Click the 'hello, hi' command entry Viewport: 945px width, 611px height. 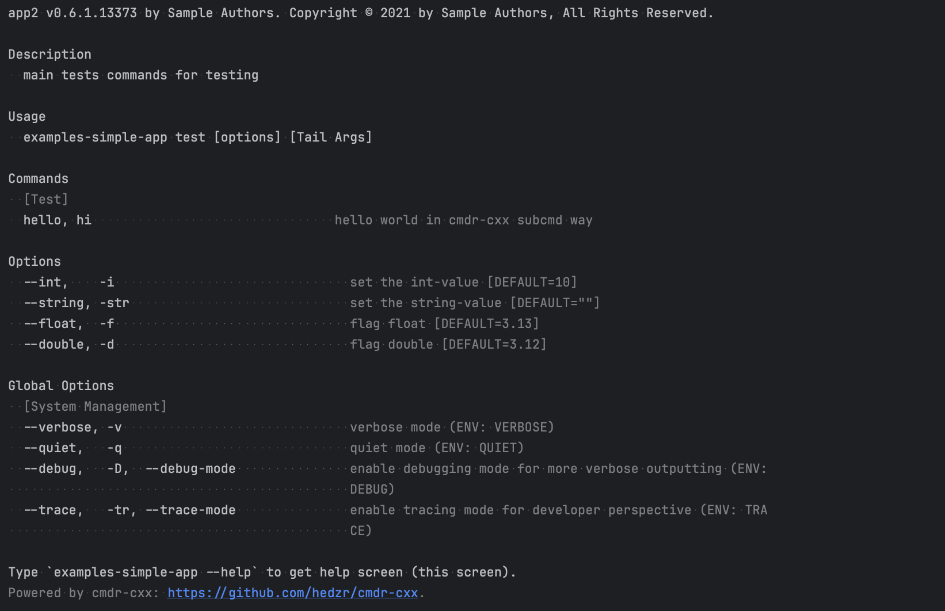[57, 220]
